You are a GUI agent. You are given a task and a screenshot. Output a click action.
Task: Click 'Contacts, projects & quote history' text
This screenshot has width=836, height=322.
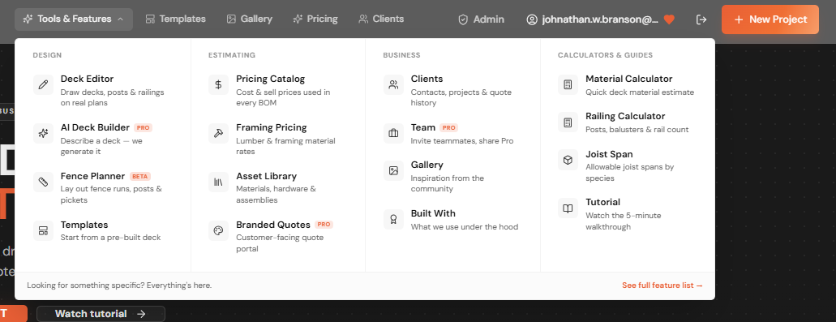[x=461, y=97]
